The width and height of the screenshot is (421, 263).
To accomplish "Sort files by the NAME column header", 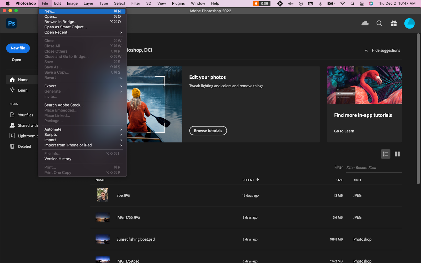I will pyautogui.click(x=100, y=180).
